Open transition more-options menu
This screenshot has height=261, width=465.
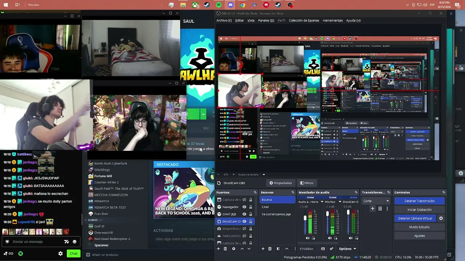coord(387,208)
